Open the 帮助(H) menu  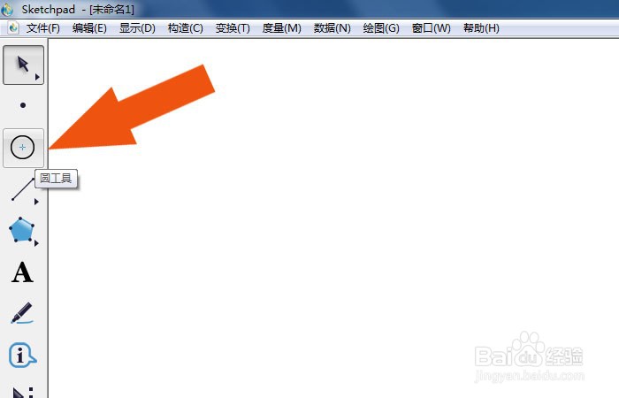481,28
